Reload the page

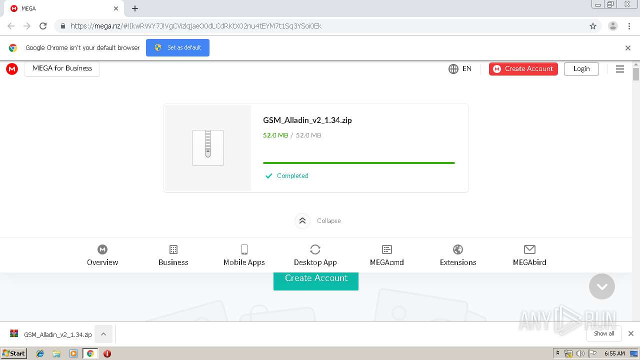(43, 26)
